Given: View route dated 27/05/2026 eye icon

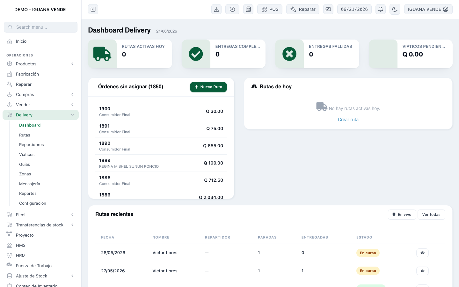Looking at the screenshot, I should (422, 271).
